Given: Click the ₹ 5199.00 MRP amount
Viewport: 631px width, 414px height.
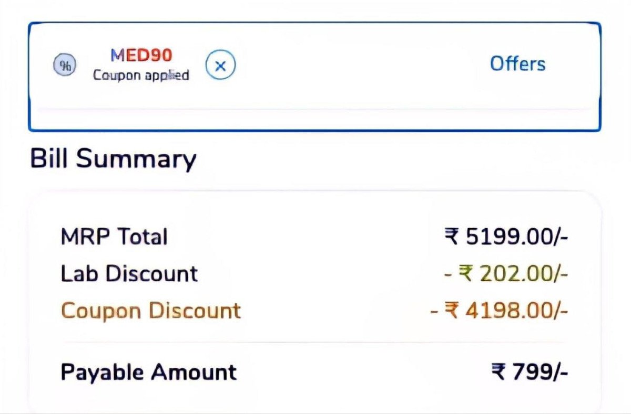Looking at the screenshot, I should 506,237.
